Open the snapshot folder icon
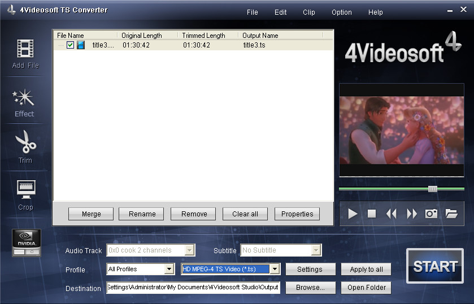This screenshot has height=304, width=474. pyautogui.click(x=451, y=214)
